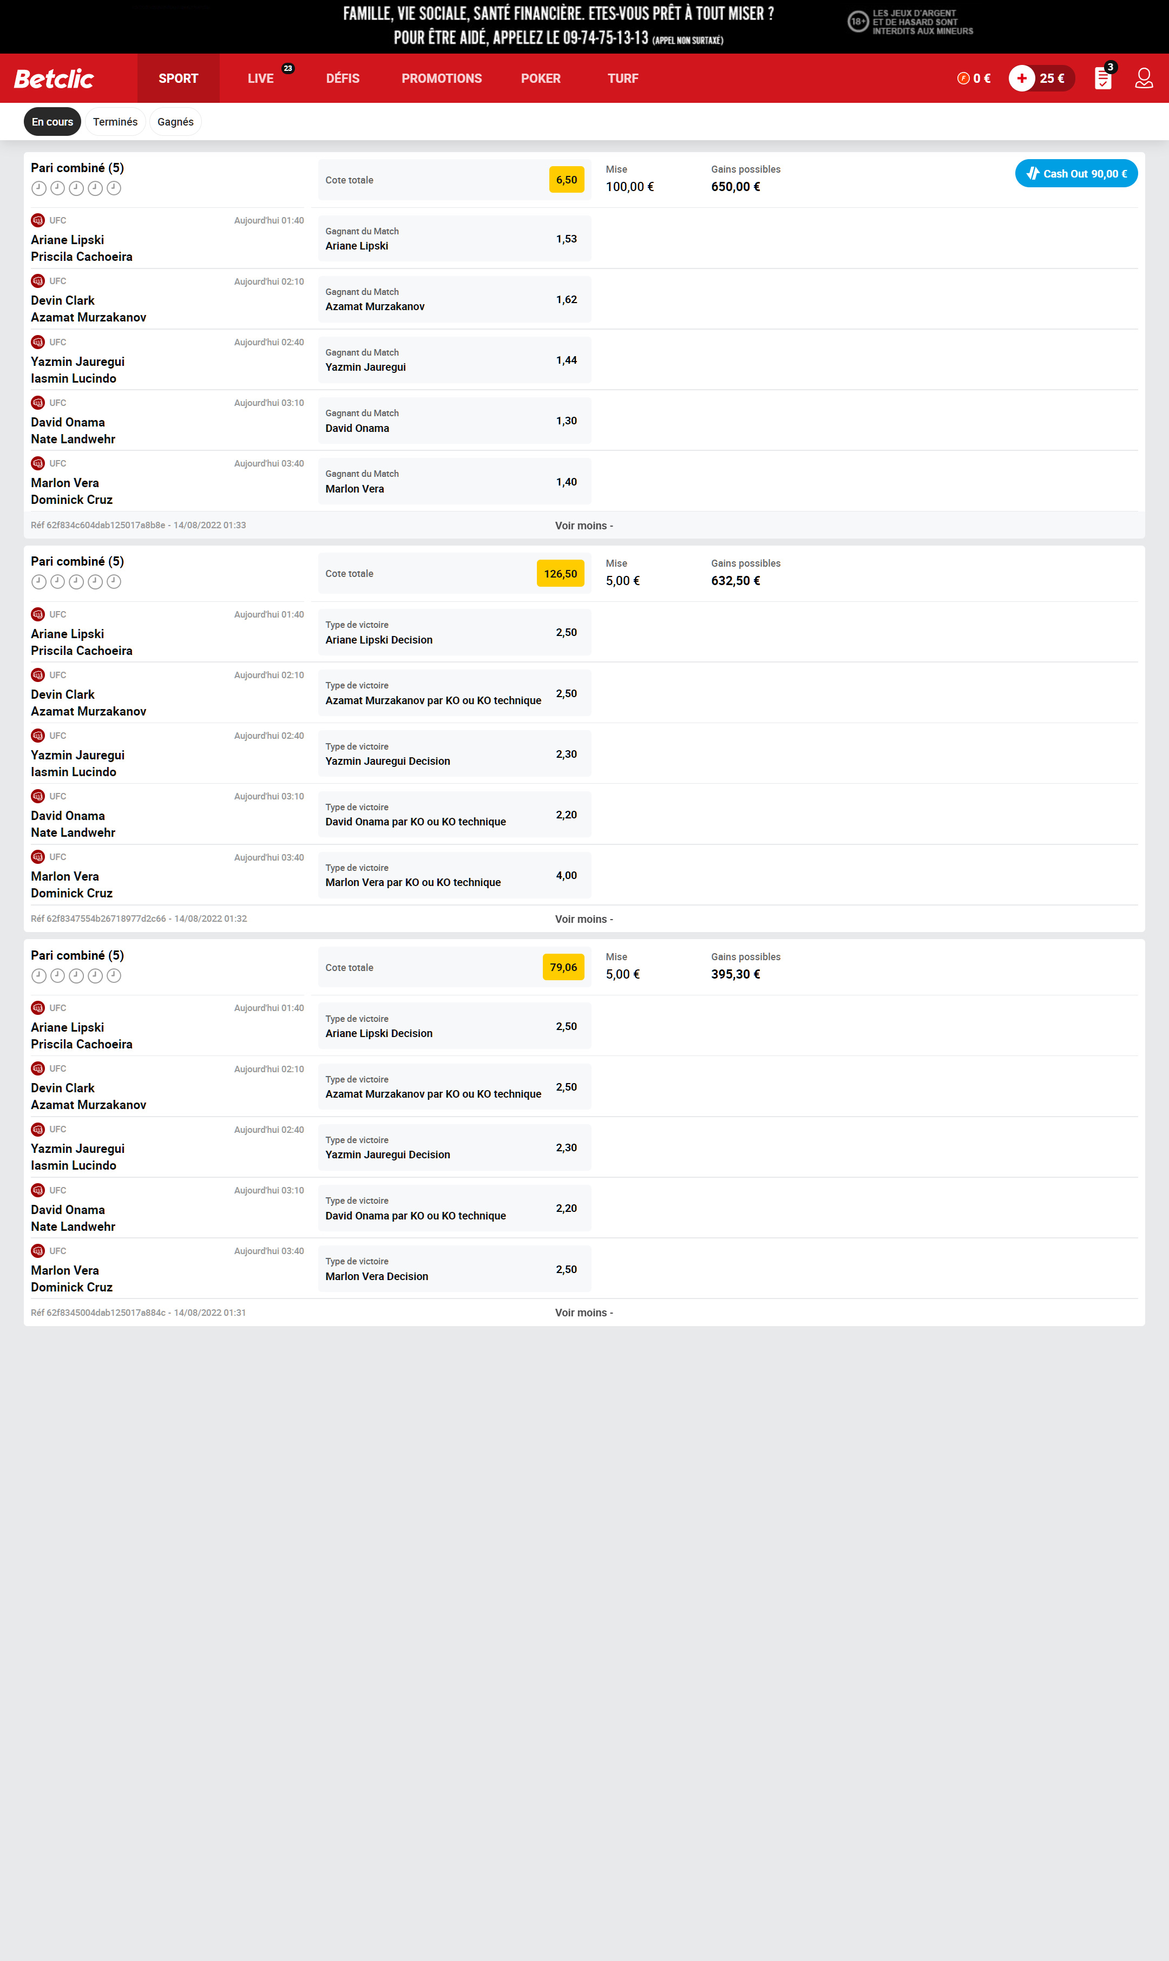Click the Ariane Lipski 1,53 match winner selection
The image size is (1169, 1961).
[455, 239]
